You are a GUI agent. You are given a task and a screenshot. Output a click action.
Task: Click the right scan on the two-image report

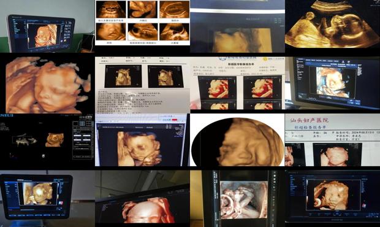tap(165, 77)
